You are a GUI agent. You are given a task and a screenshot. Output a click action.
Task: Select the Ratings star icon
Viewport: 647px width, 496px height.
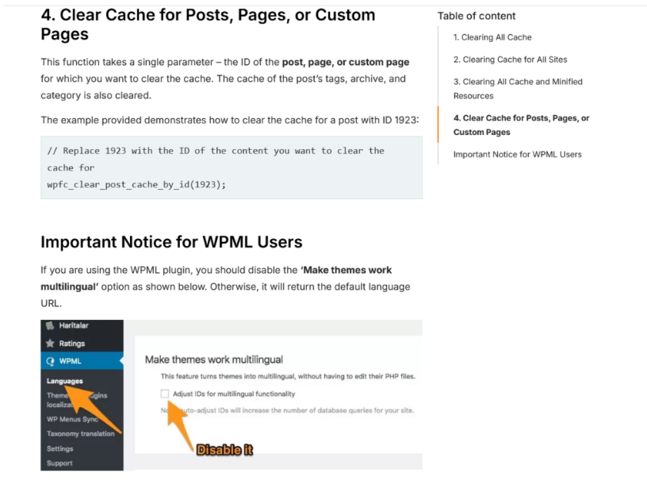pos(49,343)
